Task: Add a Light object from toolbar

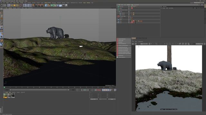Action: (66, 5)
